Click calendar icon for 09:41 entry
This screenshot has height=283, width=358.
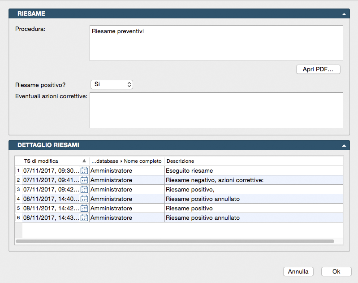(84, 180)
